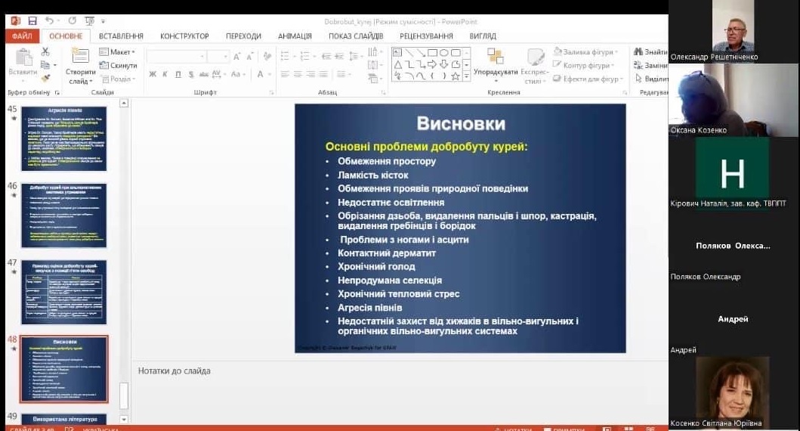Pick the right arrow shape
The image size is (800, 431).
(432, 64)
